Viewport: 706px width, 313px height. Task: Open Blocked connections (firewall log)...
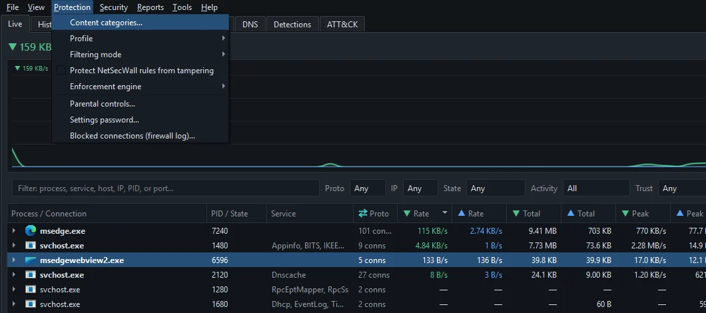tap(141, 136)
